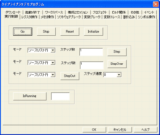Click the Go button

pyautogui.click(x=23, y=32)
